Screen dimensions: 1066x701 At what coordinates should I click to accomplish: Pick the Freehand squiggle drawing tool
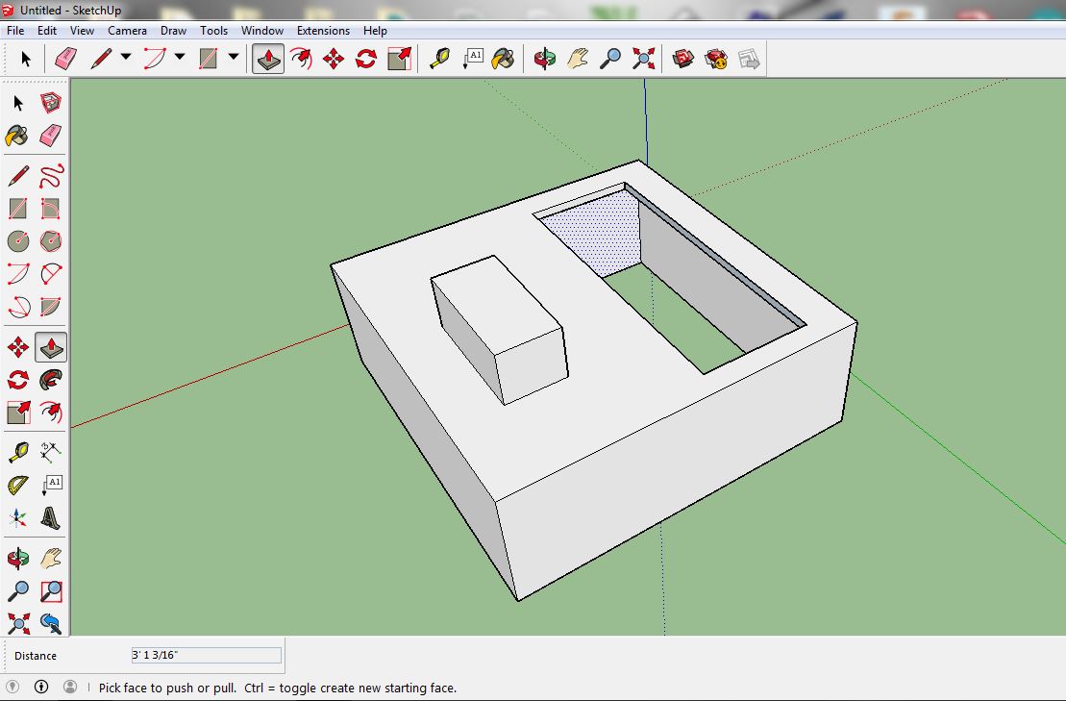[51, 176]
